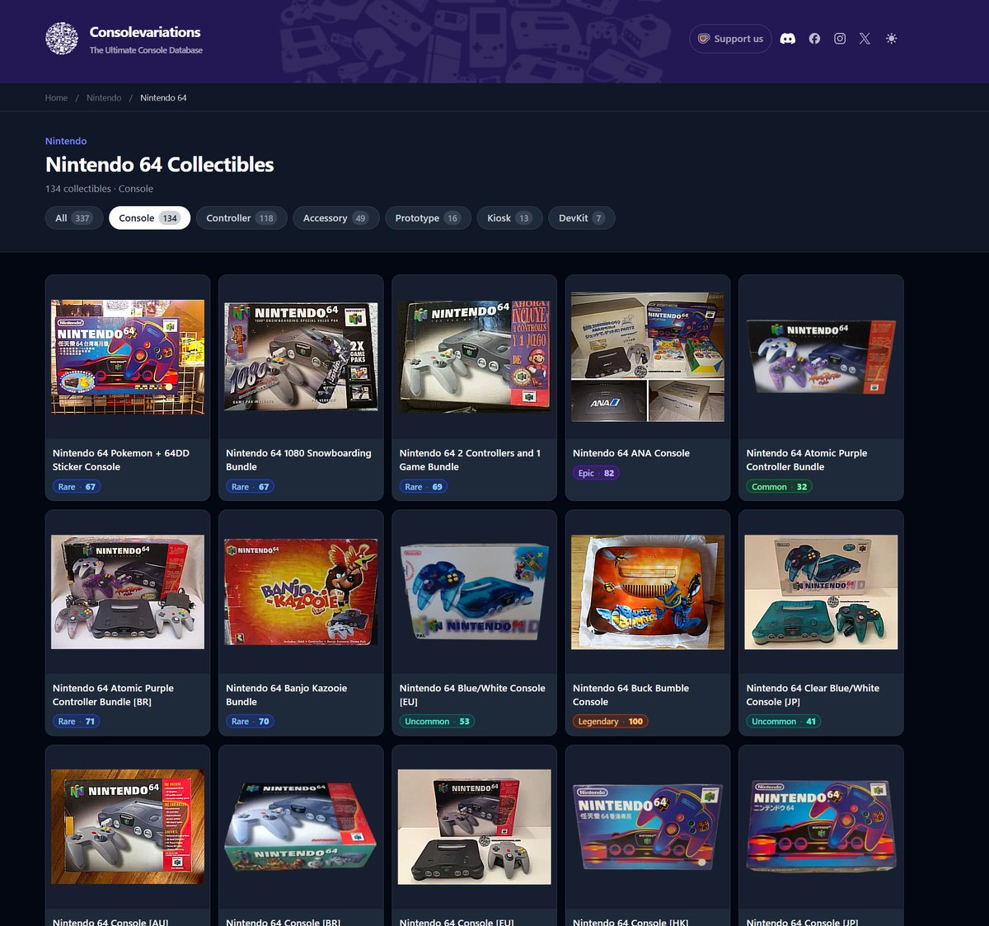The width and height of the screenshot is (989, 926).
Task: Click the Uncommon 53 rarity badge
Action: (437, 722)
